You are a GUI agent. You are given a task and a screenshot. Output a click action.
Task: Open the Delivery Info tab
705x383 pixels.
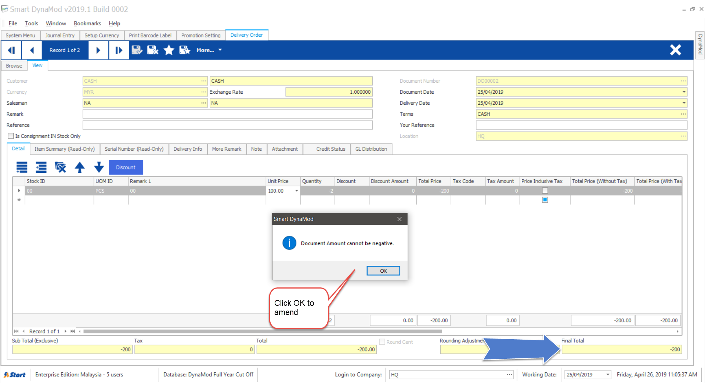click(x=188, y=149)
